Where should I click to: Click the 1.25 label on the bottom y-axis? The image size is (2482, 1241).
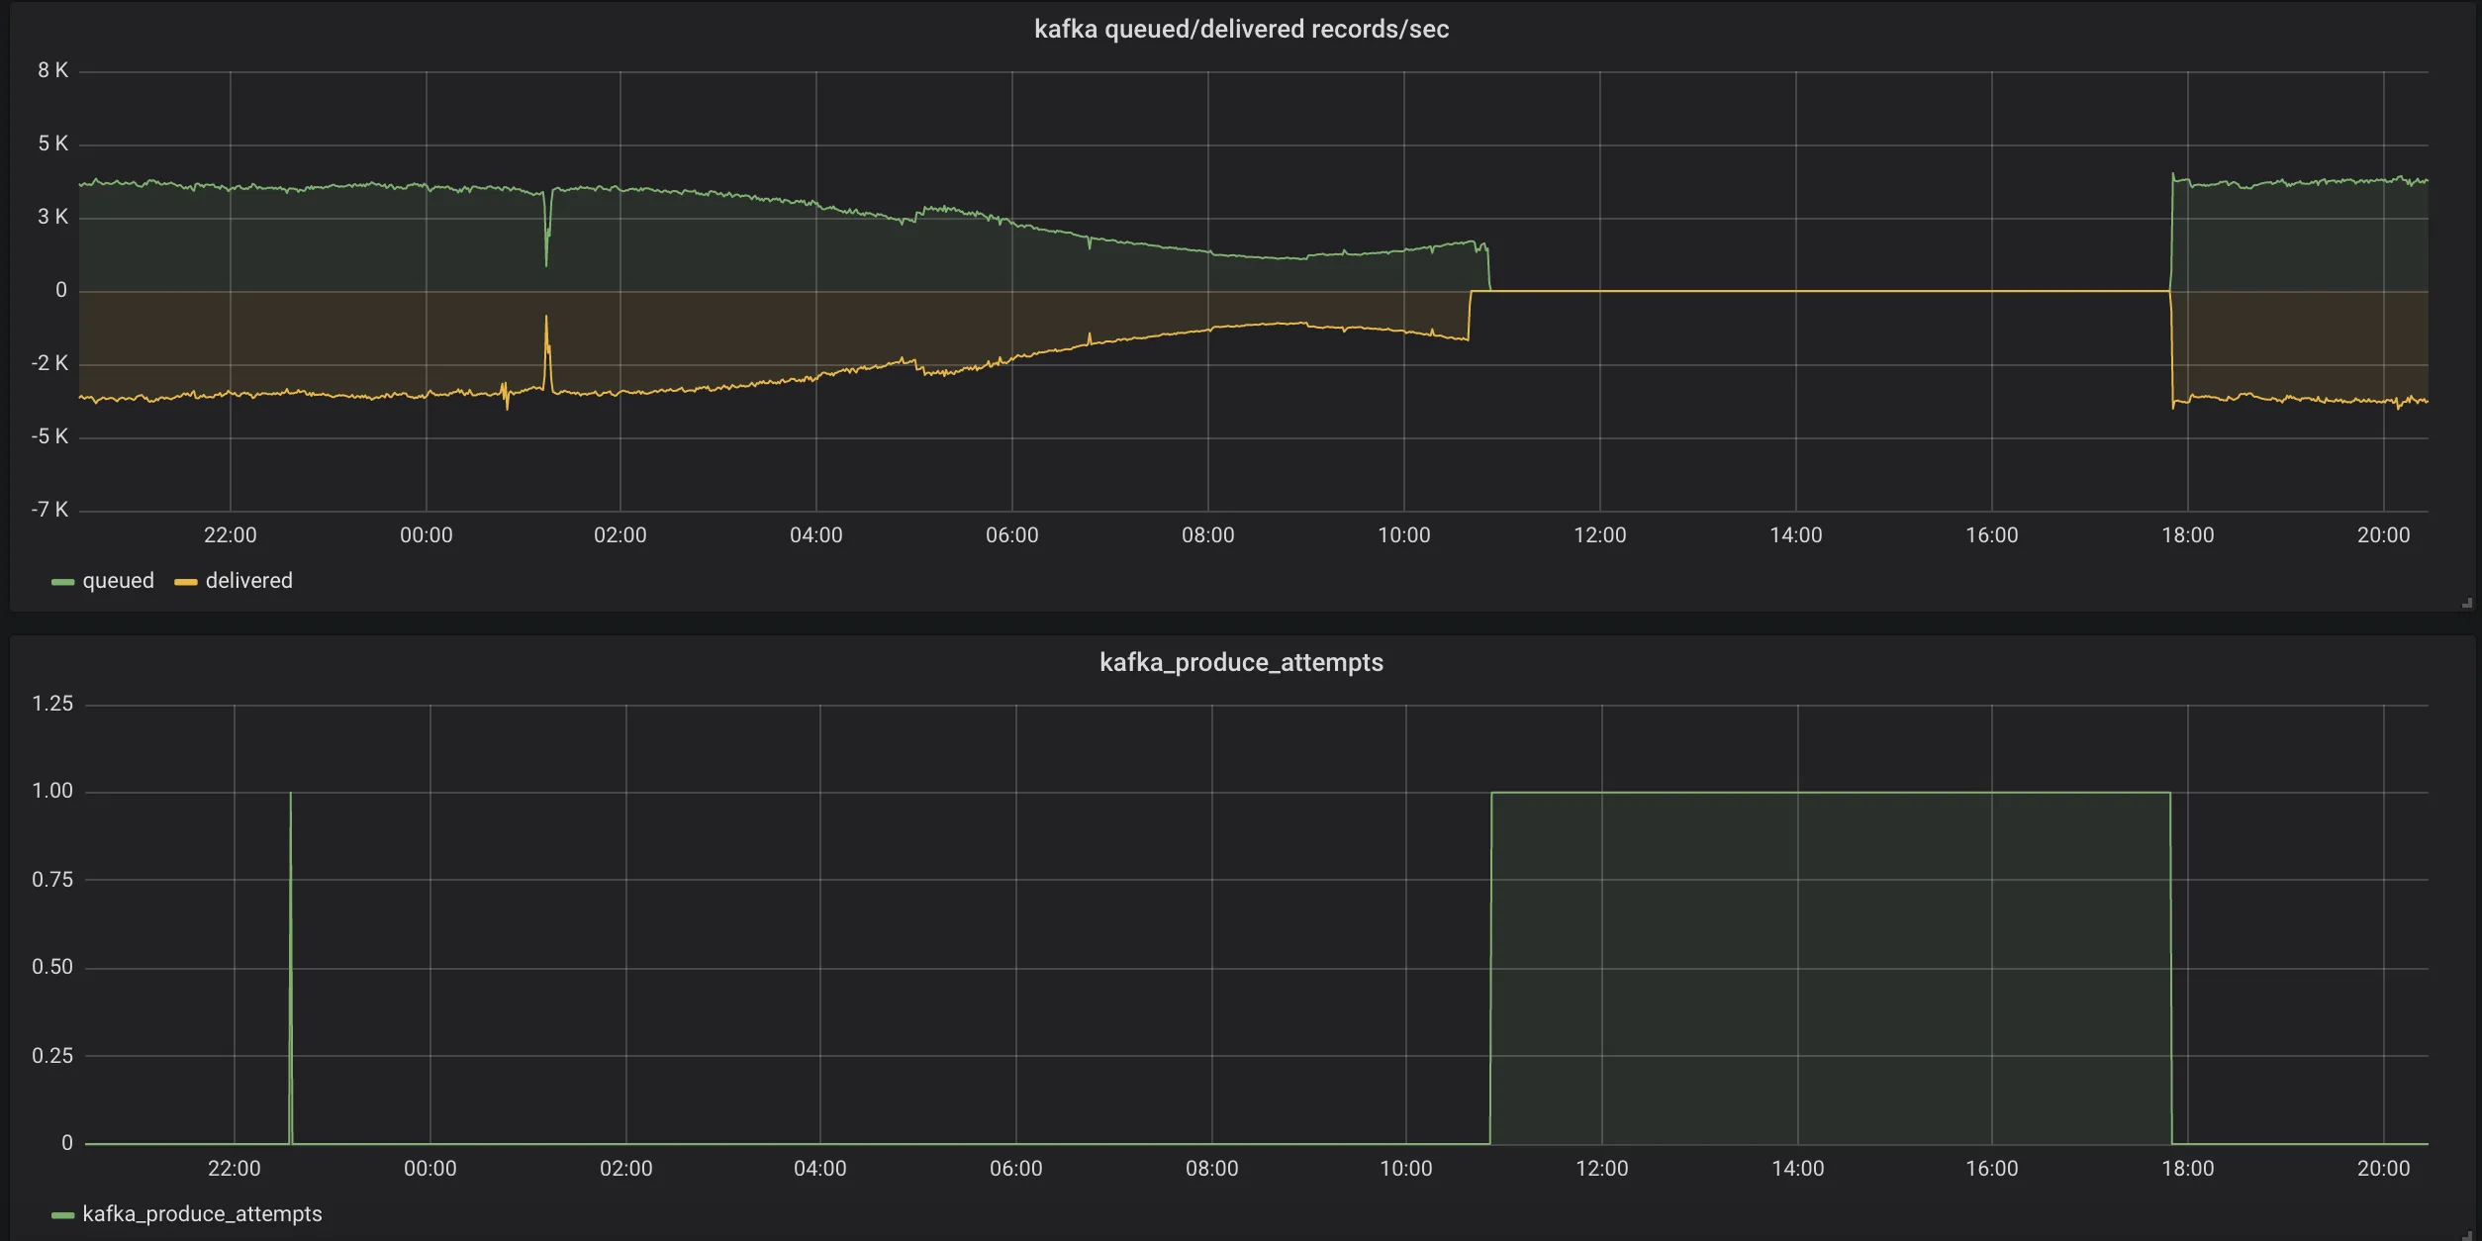pos(52,704)
